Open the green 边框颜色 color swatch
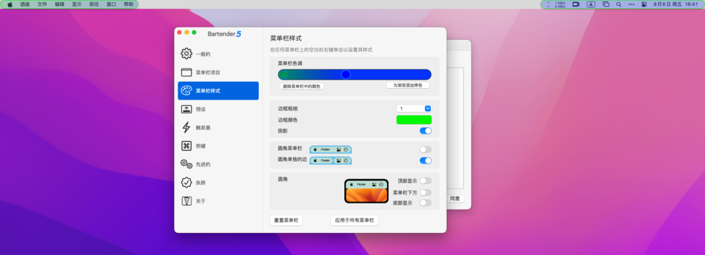The height and width of the screenshot is (255, 705). [414, 120]
